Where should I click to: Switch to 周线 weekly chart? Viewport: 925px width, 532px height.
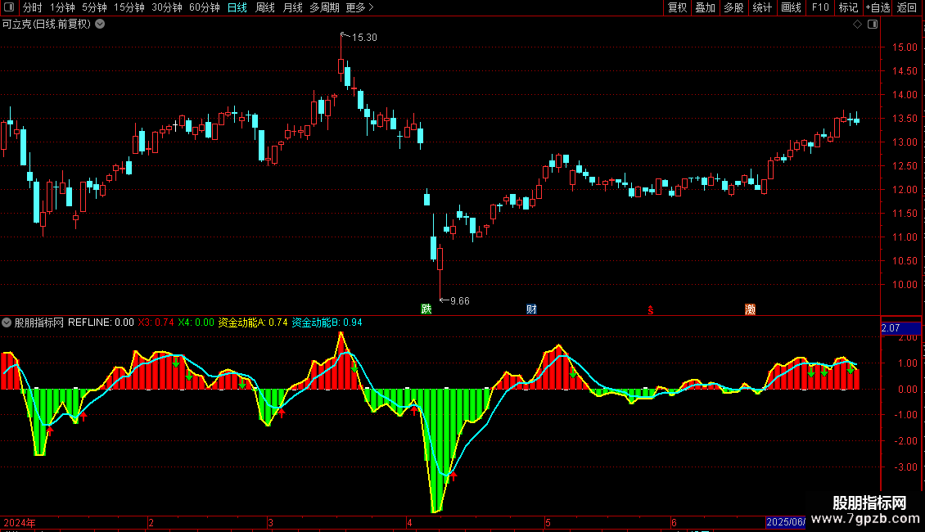coord(265,7)
